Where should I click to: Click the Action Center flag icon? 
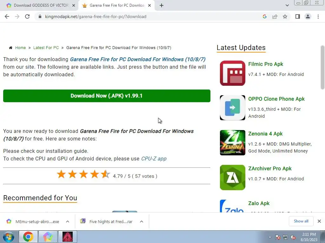tap(278, 237)
